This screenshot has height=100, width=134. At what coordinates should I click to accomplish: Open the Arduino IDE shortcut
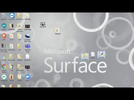4,27
